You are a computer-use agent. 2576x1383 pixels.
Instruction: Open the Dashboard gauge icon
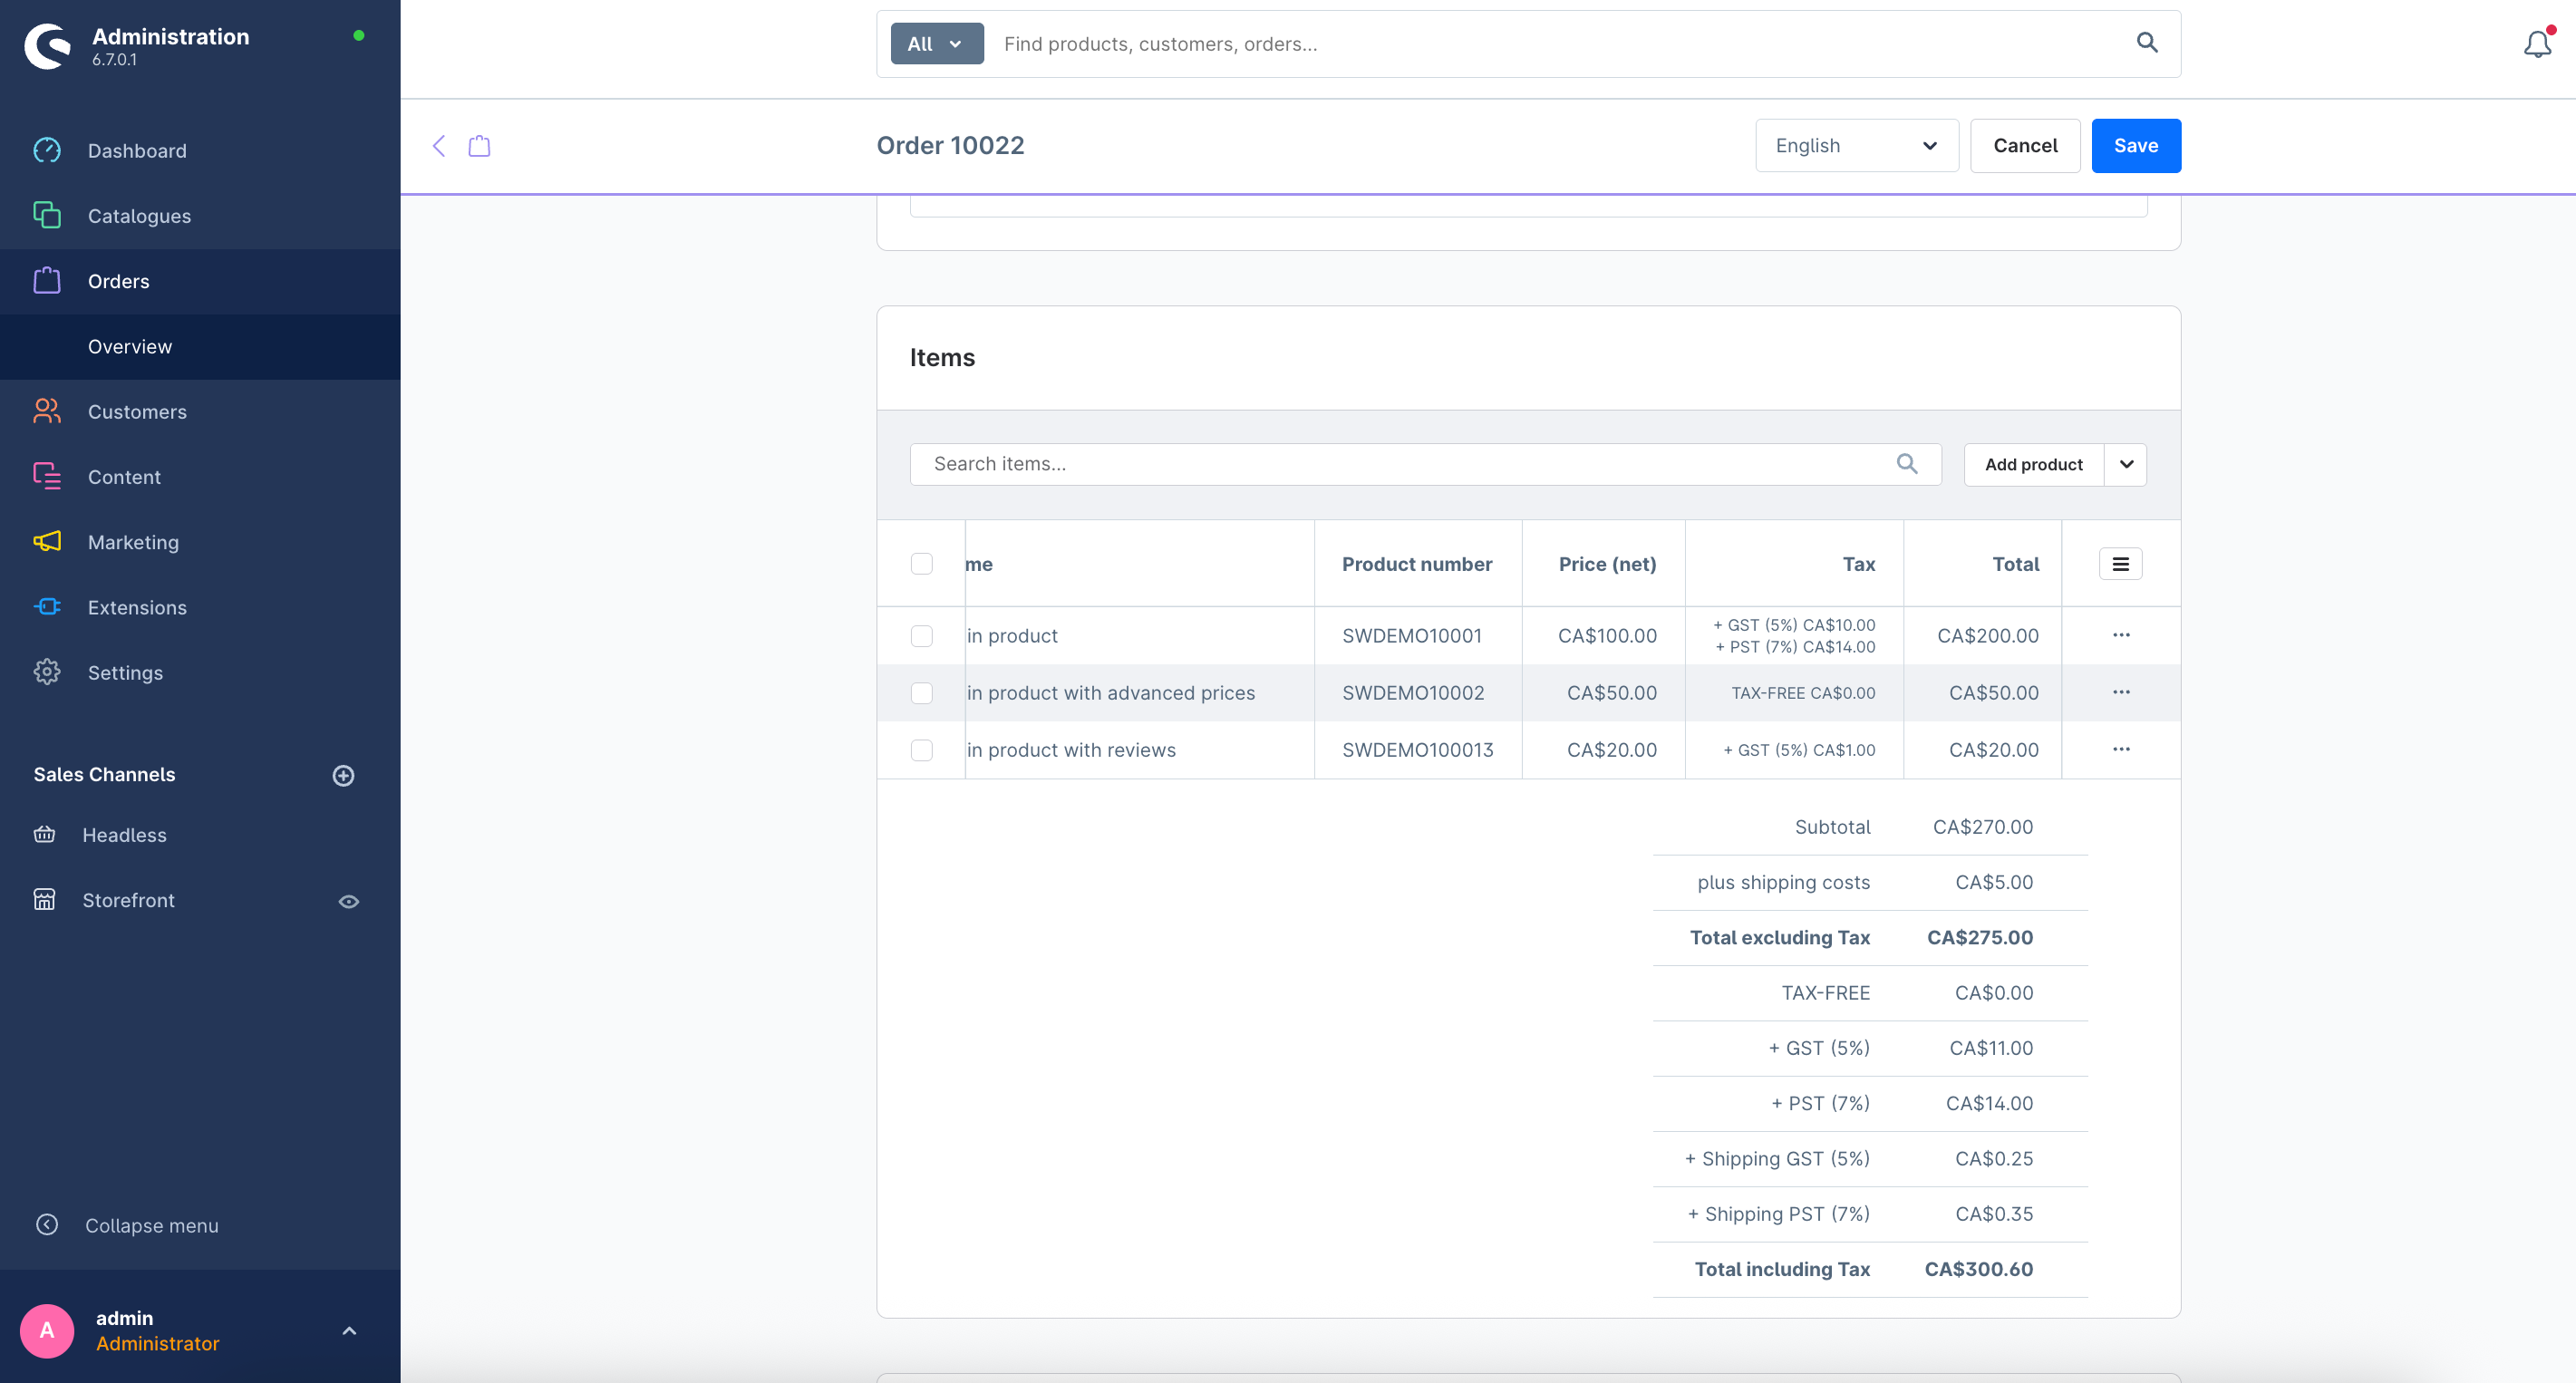47,150
